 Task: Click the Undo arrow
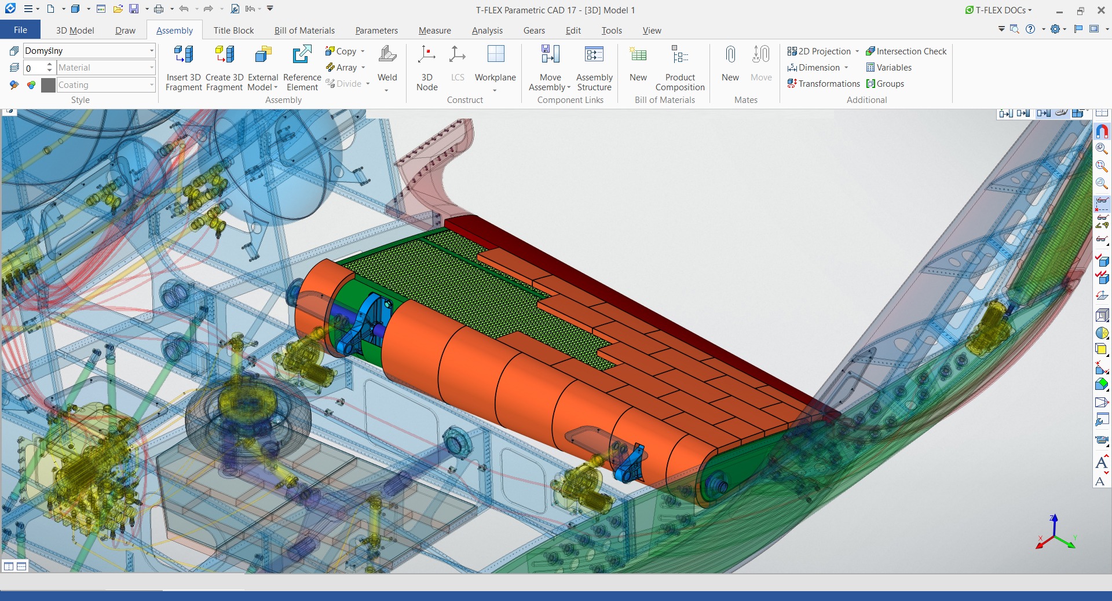coord(184,9)
